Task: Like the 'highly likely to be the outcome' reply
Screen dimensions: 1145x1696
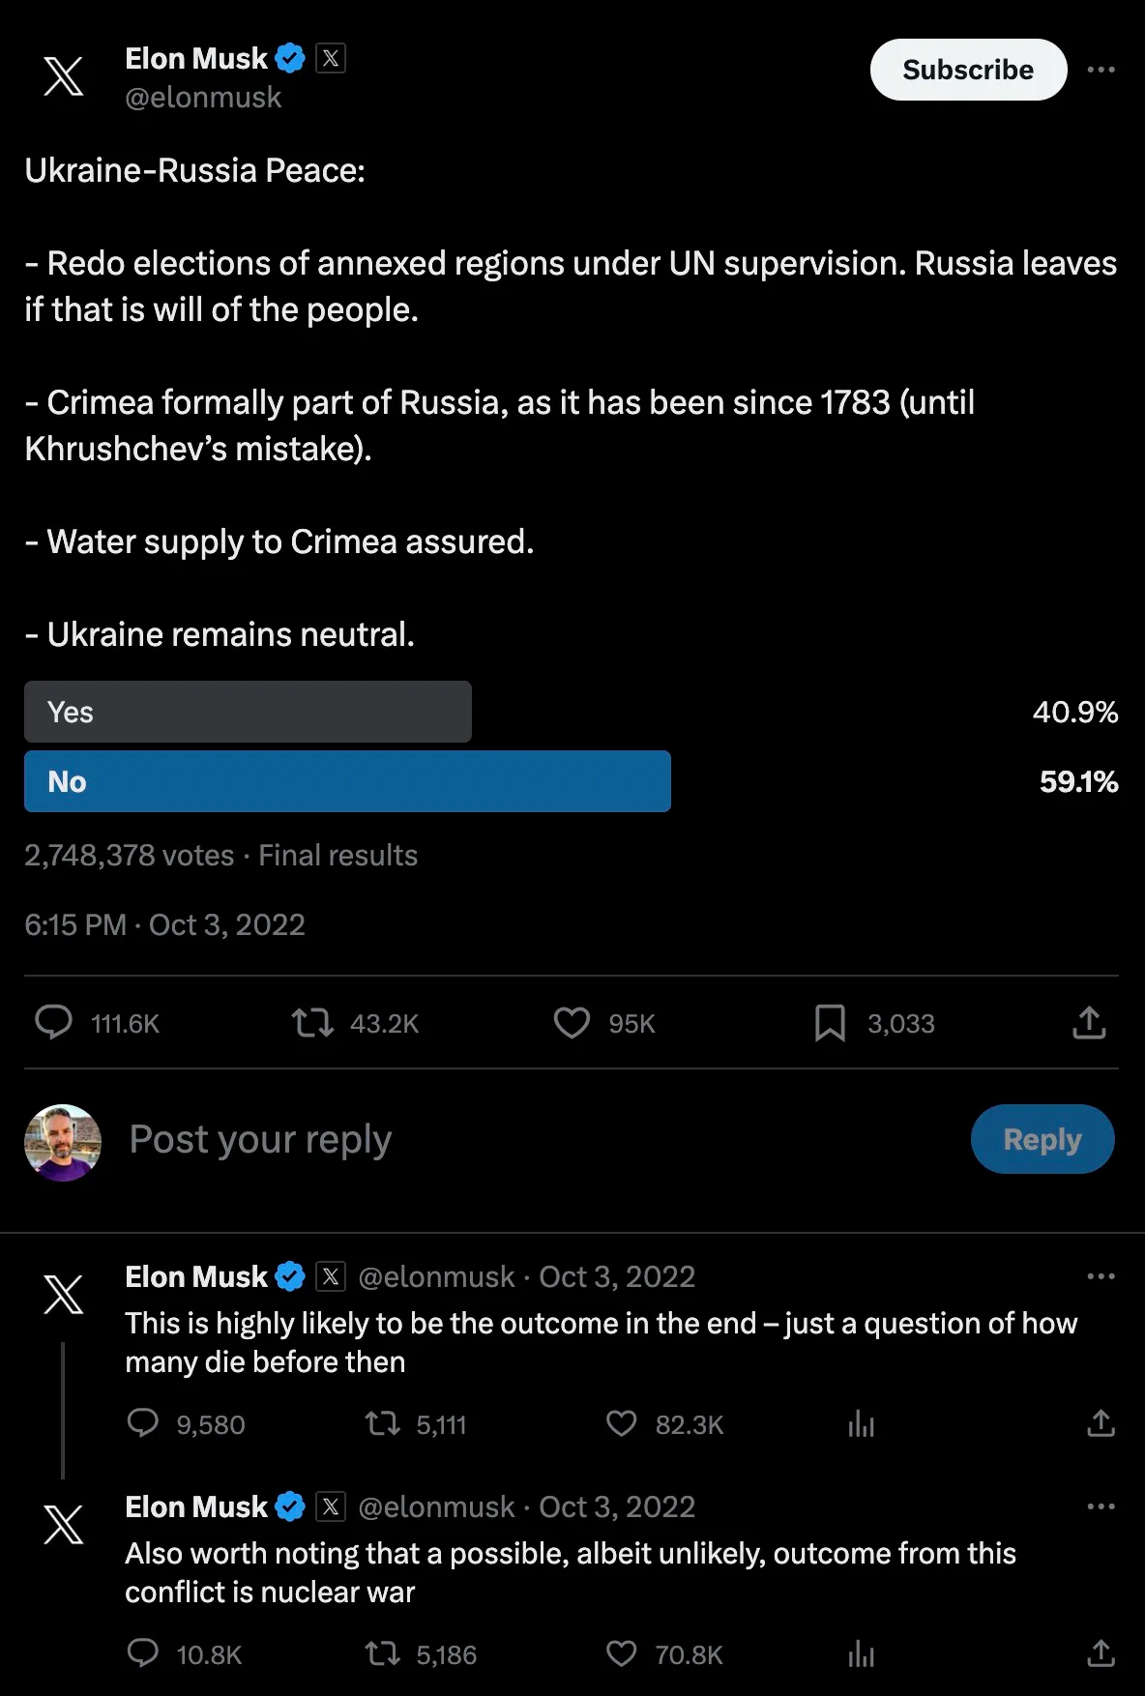Action: pos(622,1423)
